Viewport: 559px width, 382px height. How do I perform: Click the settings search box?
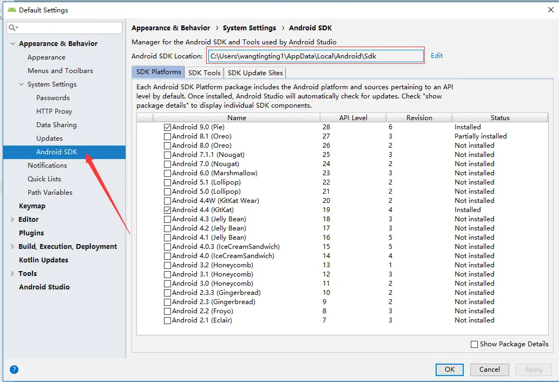click(64, 28)
